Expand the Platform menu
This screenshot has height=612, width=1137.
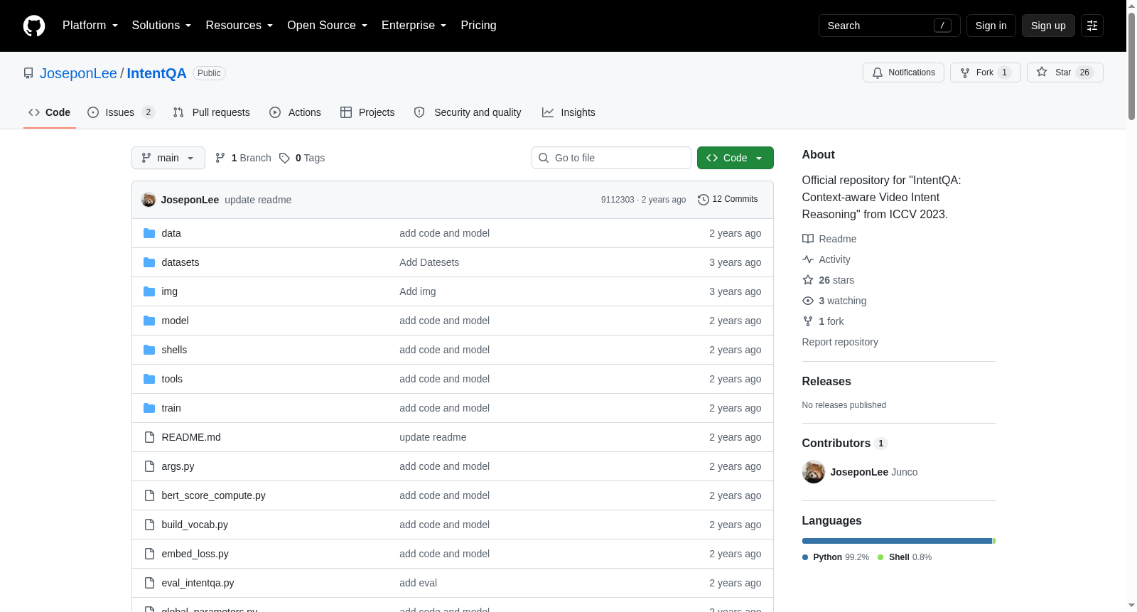pyautogui.click(x=90, y=26)
